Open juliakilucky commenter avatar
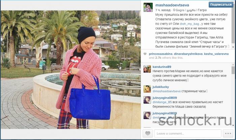This screenshot has height=140, width=236. click(x=147, y=89)
